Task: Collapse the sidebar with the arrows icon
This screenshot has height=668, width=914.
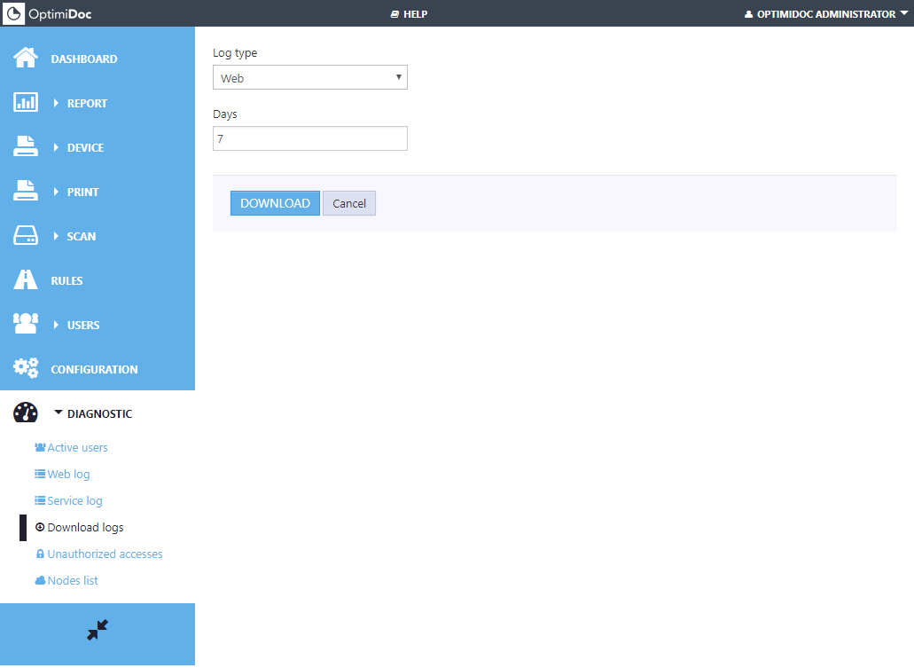Action: 98,631
